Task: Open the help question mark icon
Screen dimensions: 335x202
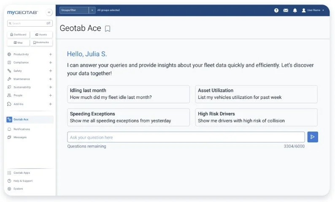Action: point(276,10)
